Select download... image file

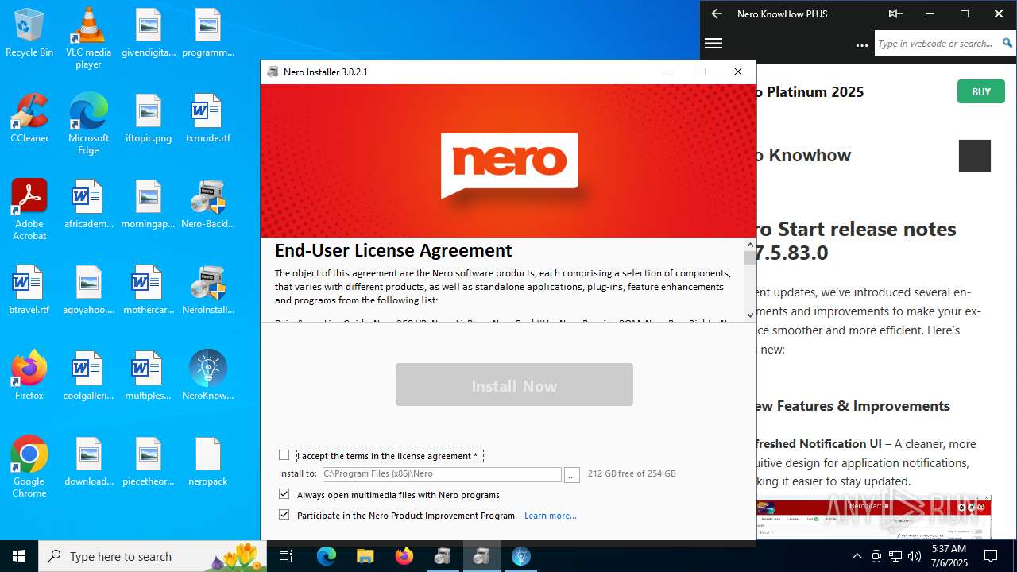[x=88, y=462]
